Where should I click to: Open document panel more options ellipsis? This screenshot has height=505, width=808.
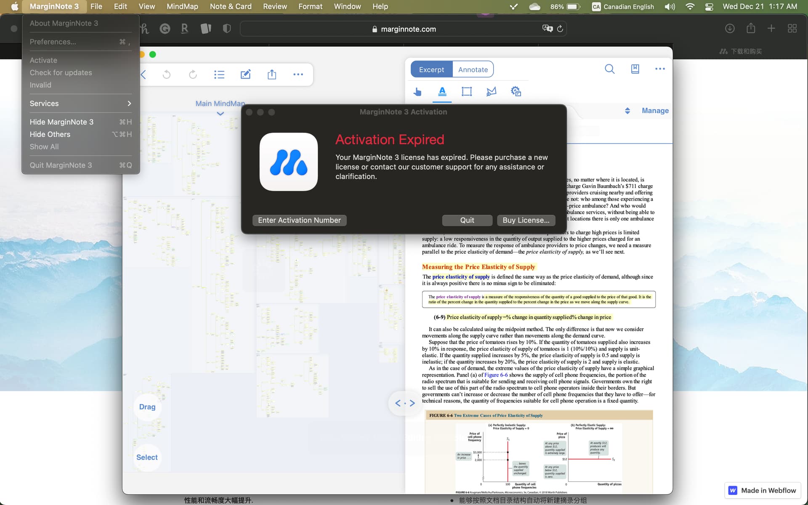point(660,69)
